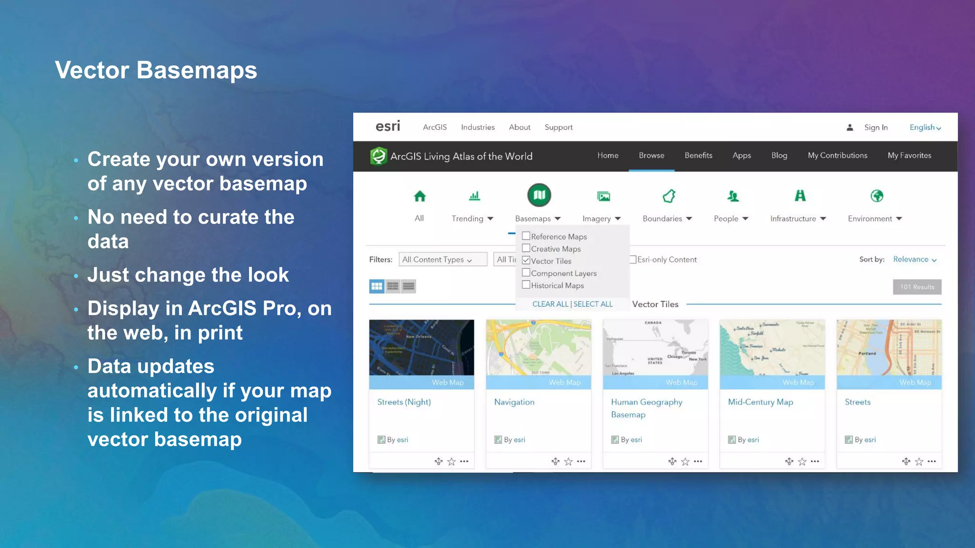Favorite the Streets card star
This screenshot has height=548, width=975.
(x=919, y=461)
